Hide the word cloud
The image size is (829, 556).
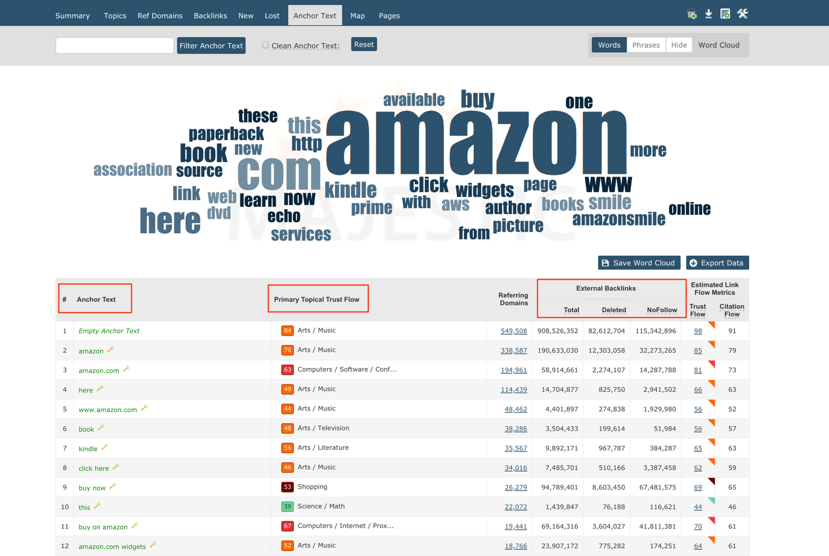coord(679,45)
